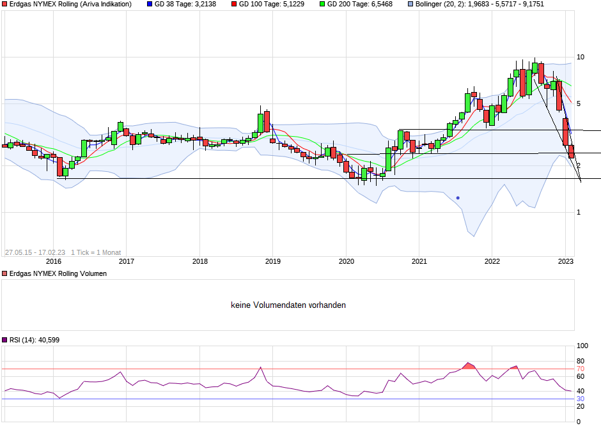Click the light blue Bollinger legend swatch
The image size is (601, 428).
point(410,4)
